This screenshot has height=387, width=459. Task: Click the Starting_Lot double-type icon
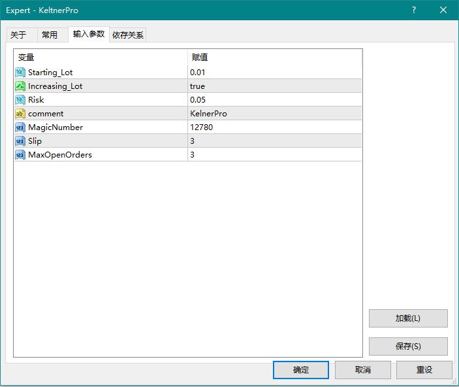(20, 73)
